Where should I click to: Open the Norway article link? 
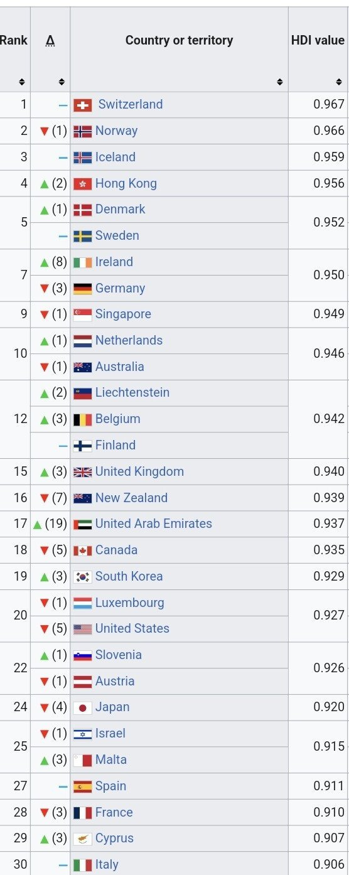(116, 131)
